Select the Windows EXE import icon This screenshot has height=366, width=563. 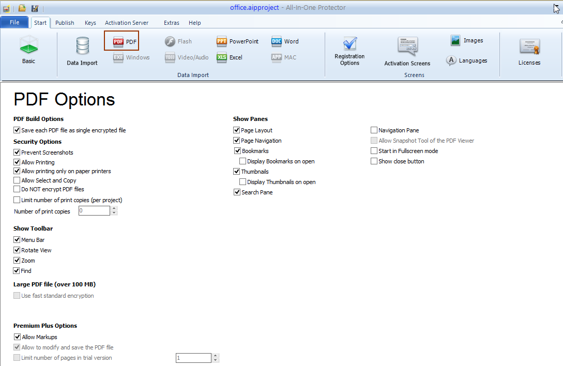coord(118,57)
